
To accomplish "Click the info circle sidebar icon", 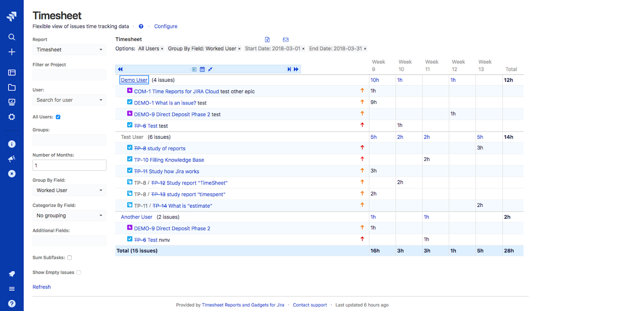I will click(x=12, y=144).
